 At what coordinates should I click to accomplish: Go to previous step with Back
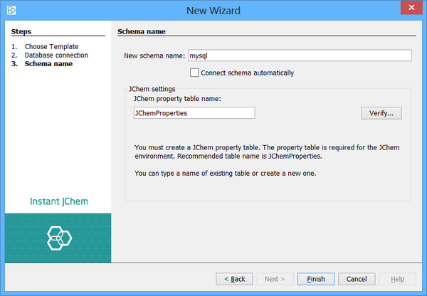coord(234,279)
